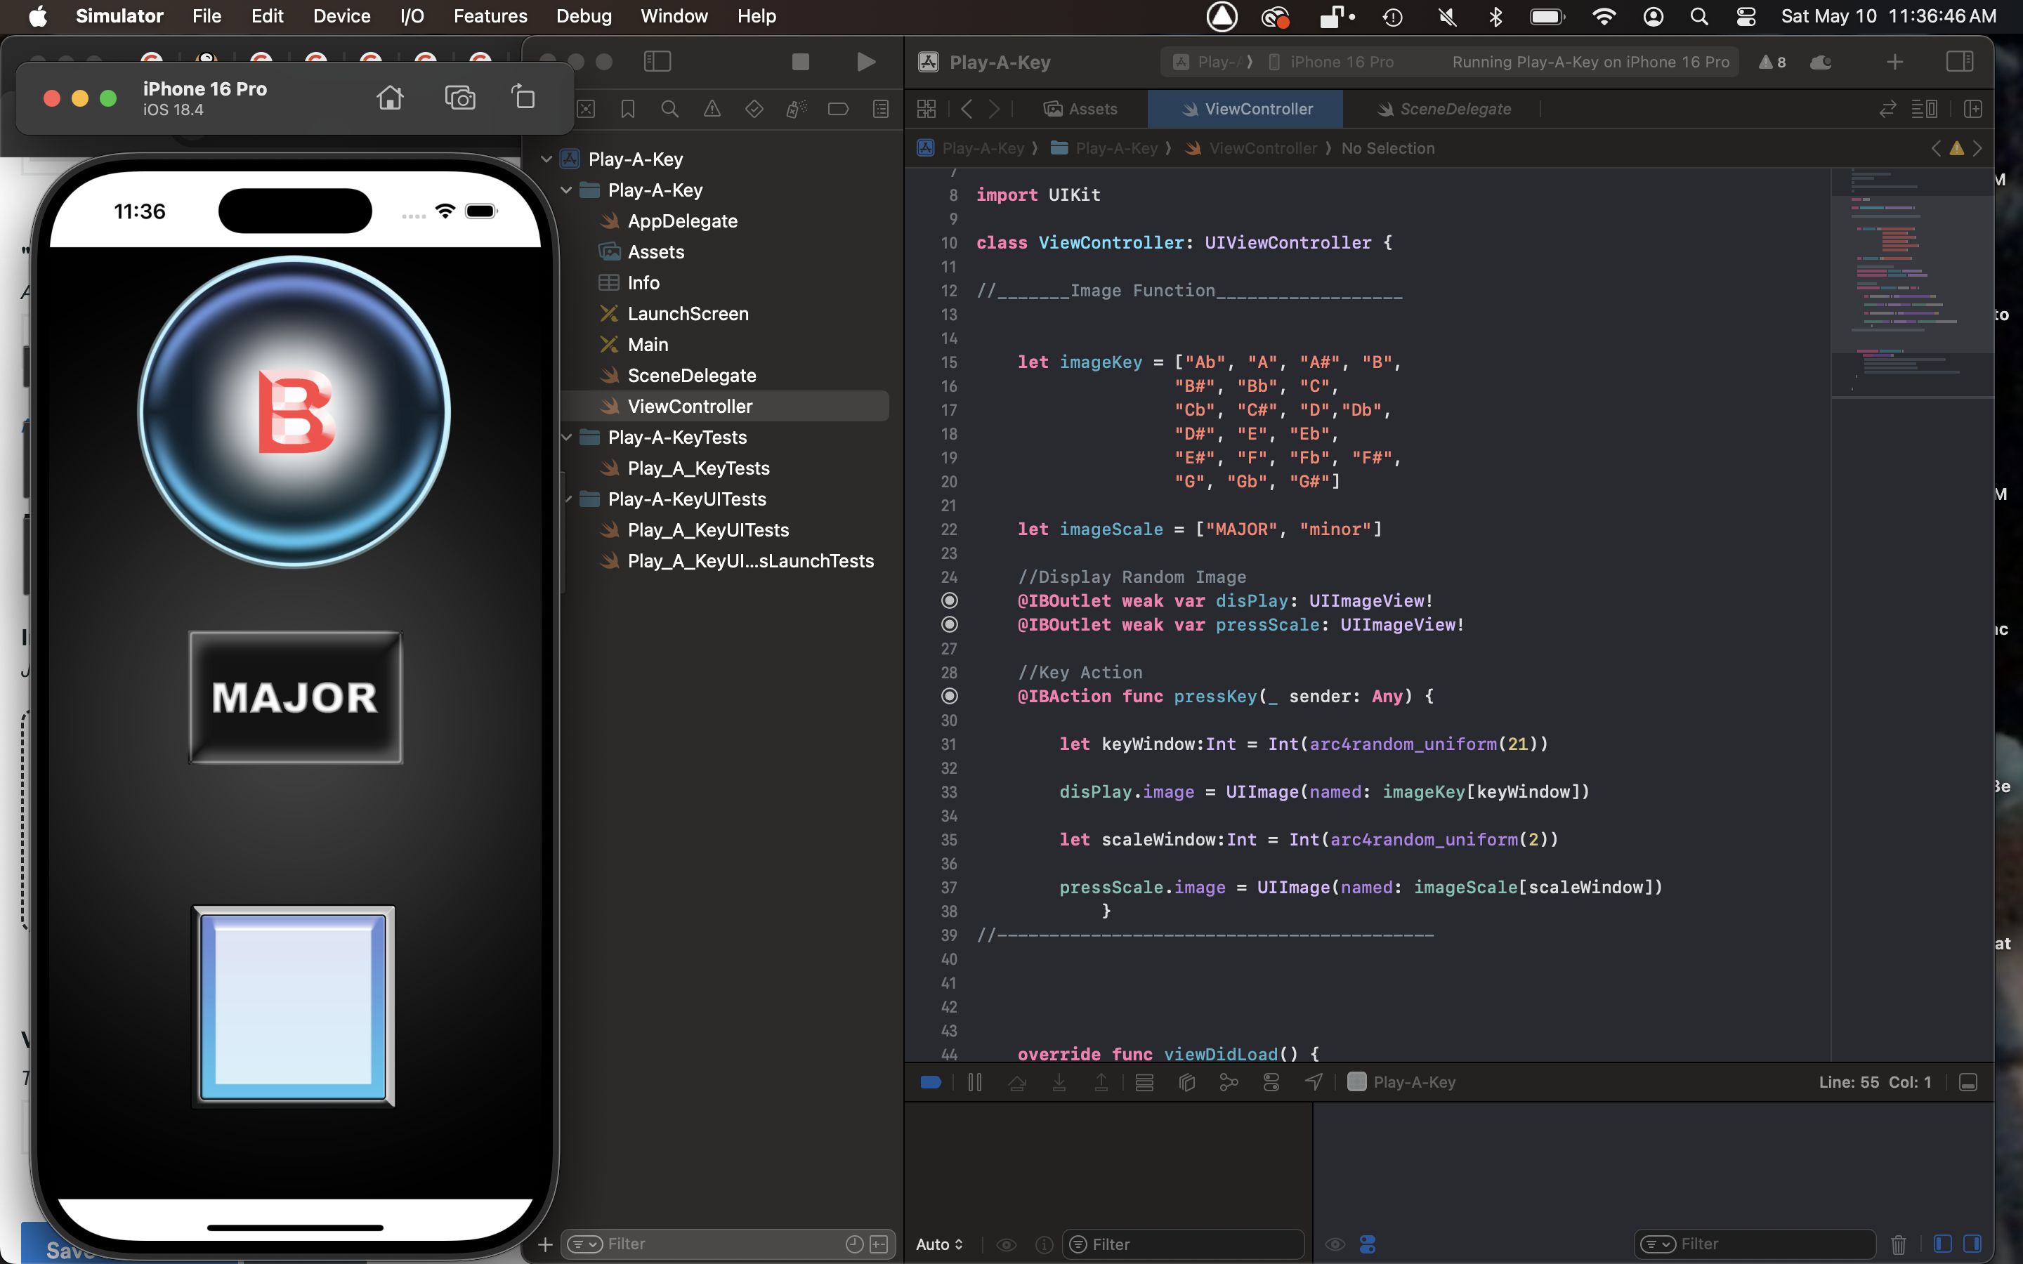Screen dimensions: 2023x1264
Task: Select AppDelegate in the project navigator
Action: (x=682, y=220)
